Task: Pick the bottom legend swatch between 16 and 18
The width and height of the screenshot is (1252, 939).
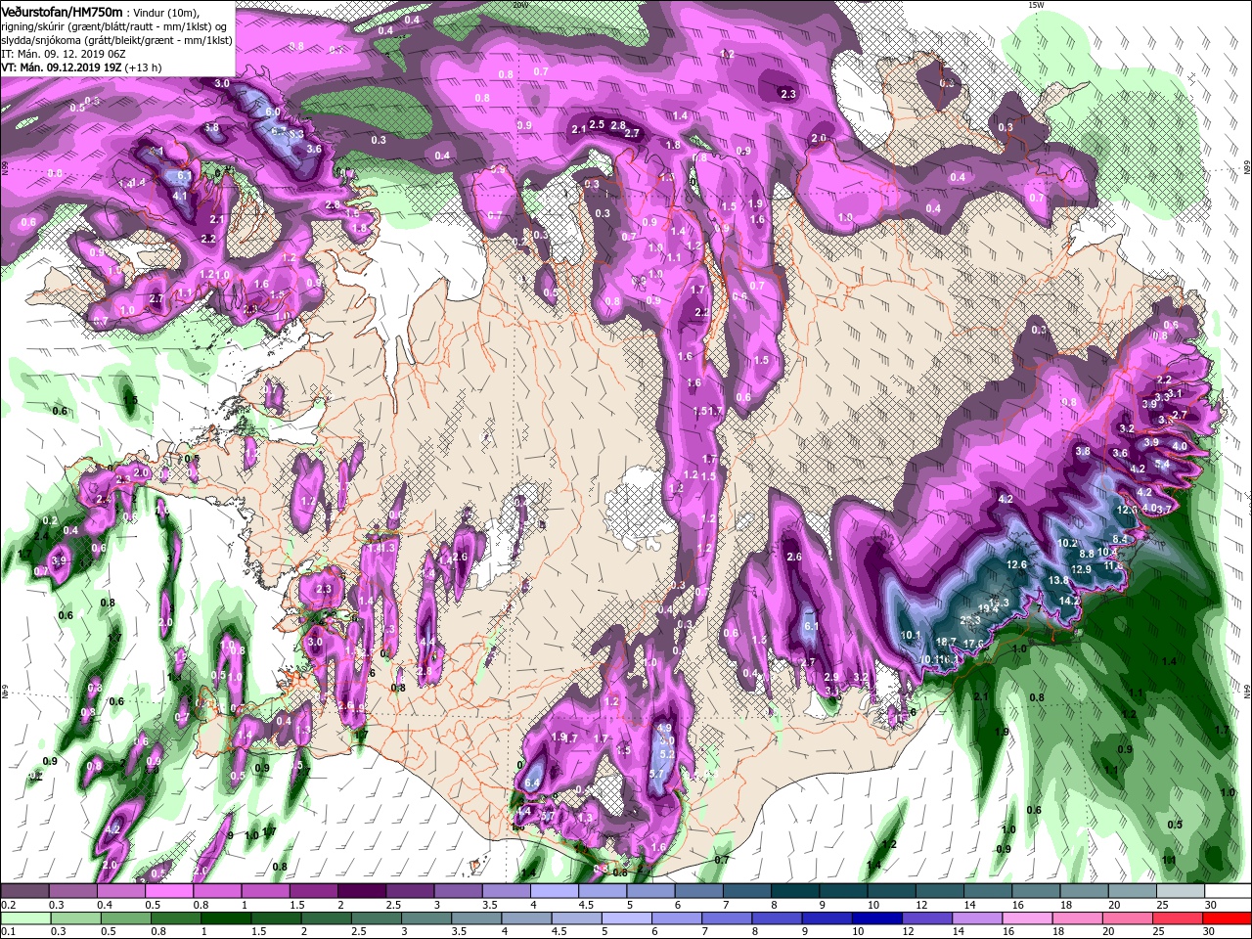Action: (1027, 918)
